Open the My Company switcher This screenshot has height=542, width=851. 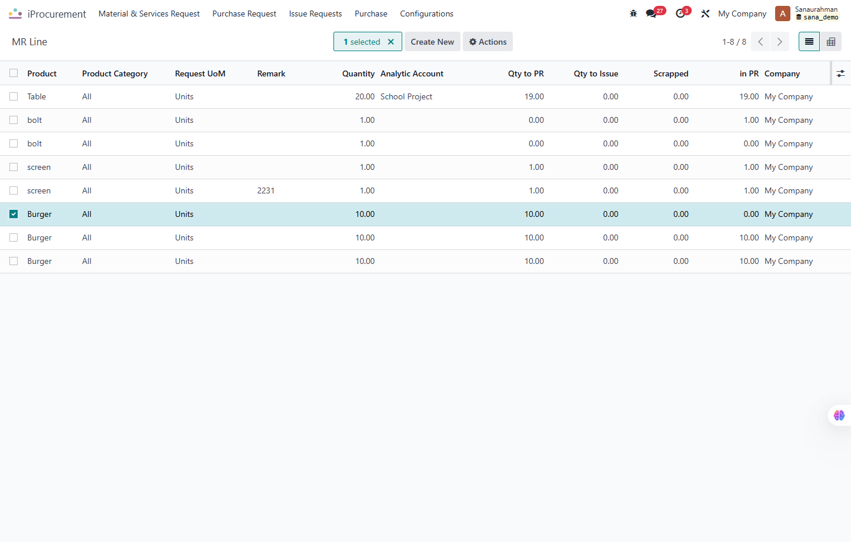coord(742,14)
